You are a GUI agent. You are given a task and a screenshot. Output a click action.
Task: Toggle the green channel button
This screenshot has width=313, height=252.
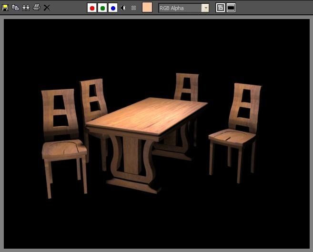pyautogui.click(x=102, y=8)
